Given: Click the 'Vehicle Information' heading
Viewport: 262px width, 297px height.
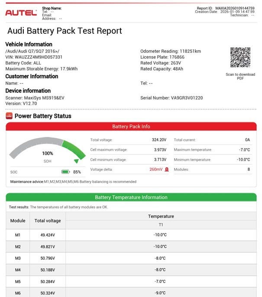Looking at the screenshot, I should click(x=29, y=45).
